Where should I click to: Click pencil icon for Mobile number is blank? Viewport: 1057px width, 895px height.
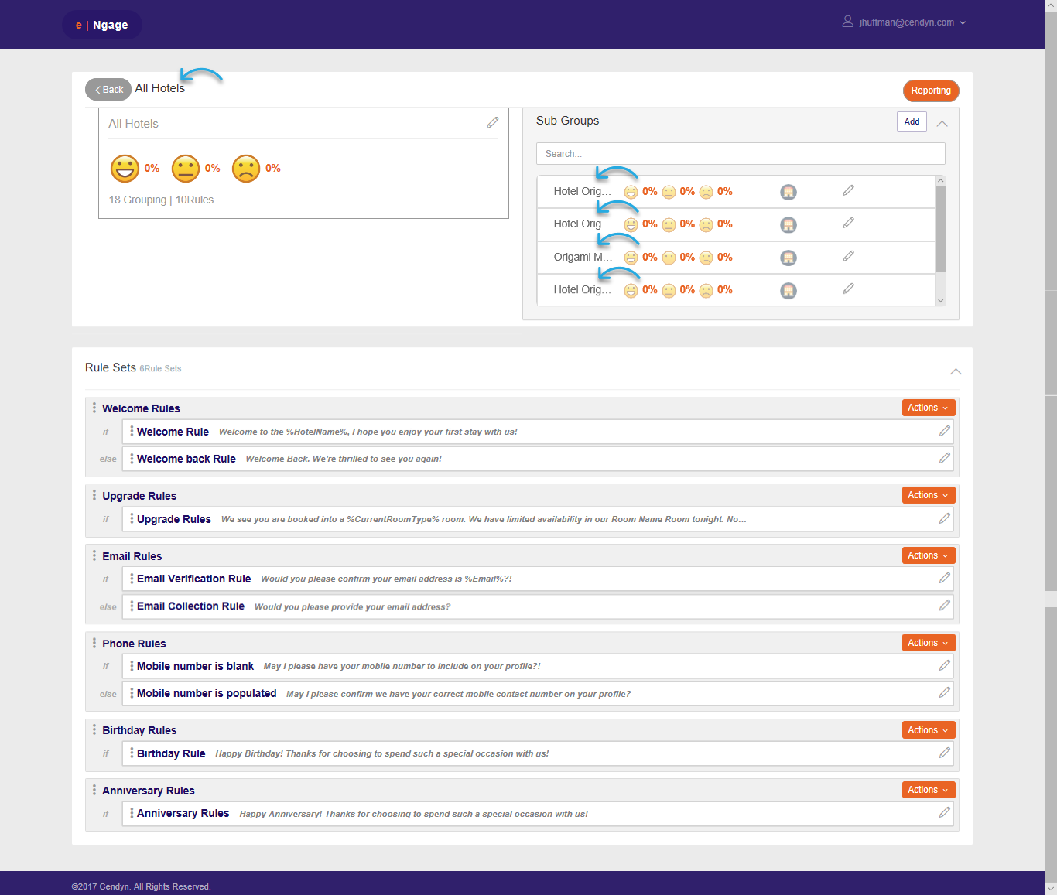point(944,665)
